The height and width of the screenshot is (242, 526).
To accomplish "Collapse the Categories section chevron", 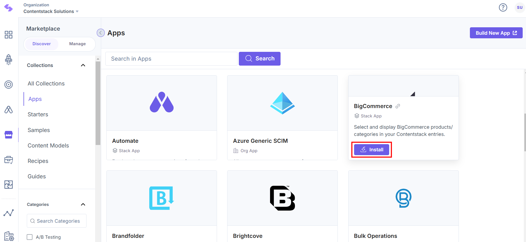I will [83, 205].
